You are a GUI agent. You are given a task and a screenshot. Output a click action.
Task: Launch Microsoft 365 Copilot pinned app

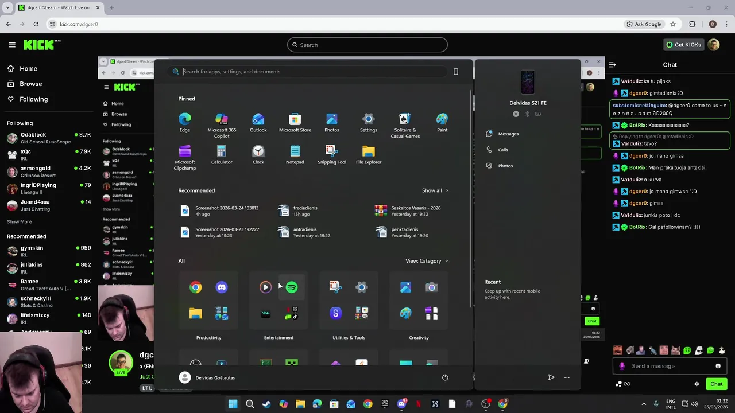(222, 125)
